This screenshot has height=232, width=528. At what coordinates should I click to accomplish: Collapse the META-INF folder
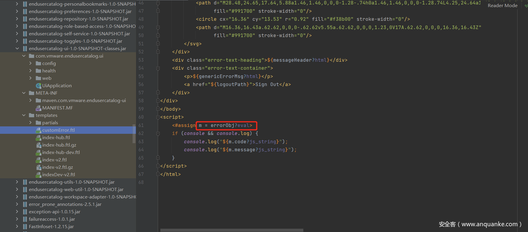24,93
